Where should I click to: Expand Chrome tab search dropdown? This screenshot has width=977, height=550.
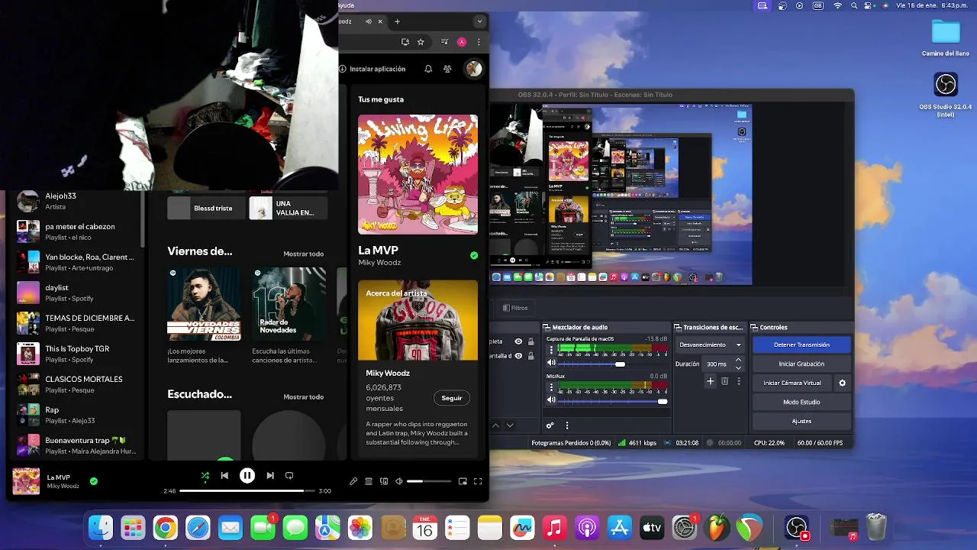[479, 21]
